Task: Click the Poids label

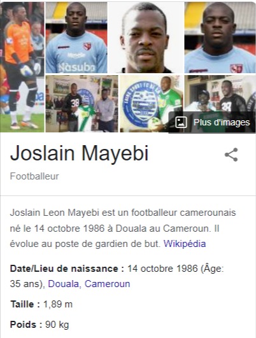Action: pyautogui.click(x=26, y=325)
